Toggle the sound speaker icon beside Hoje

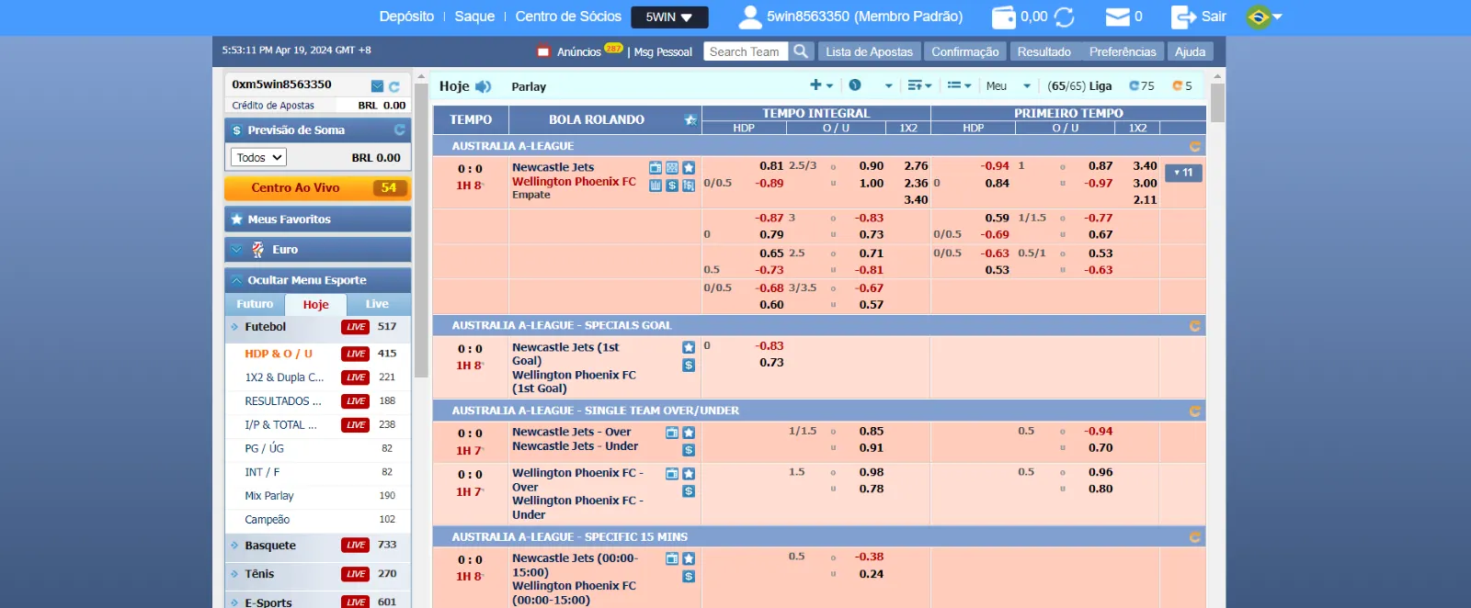click(483, 86)
